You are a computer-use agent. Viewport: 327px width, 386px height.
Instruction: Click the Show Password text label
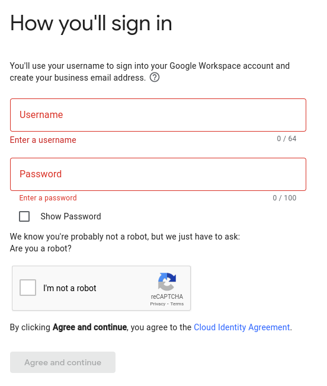71,216
